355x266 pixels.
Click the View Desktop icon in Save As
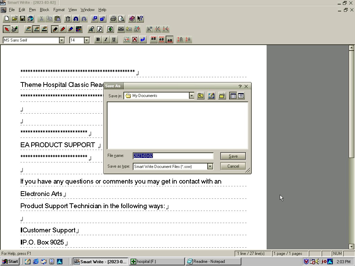point(211,96)
